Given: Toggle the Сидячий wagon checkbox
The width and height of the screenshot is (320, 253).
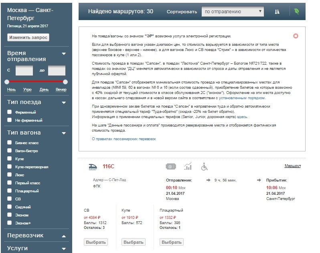Looking at the screenshot, I should (9, 207).
